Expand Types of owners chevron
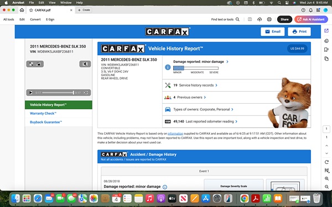This screenshot has width=332, height=207. (x=232, y=109)
